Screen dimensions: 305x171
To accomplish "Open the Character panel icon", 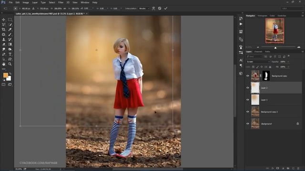I will [x=241, y=60].
